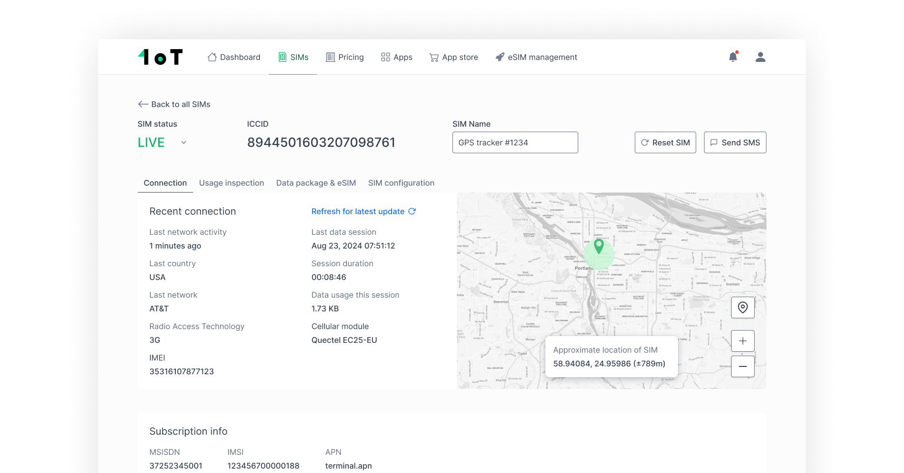Center map with locate button
904x473 pixels.
[x=743, y=307]
